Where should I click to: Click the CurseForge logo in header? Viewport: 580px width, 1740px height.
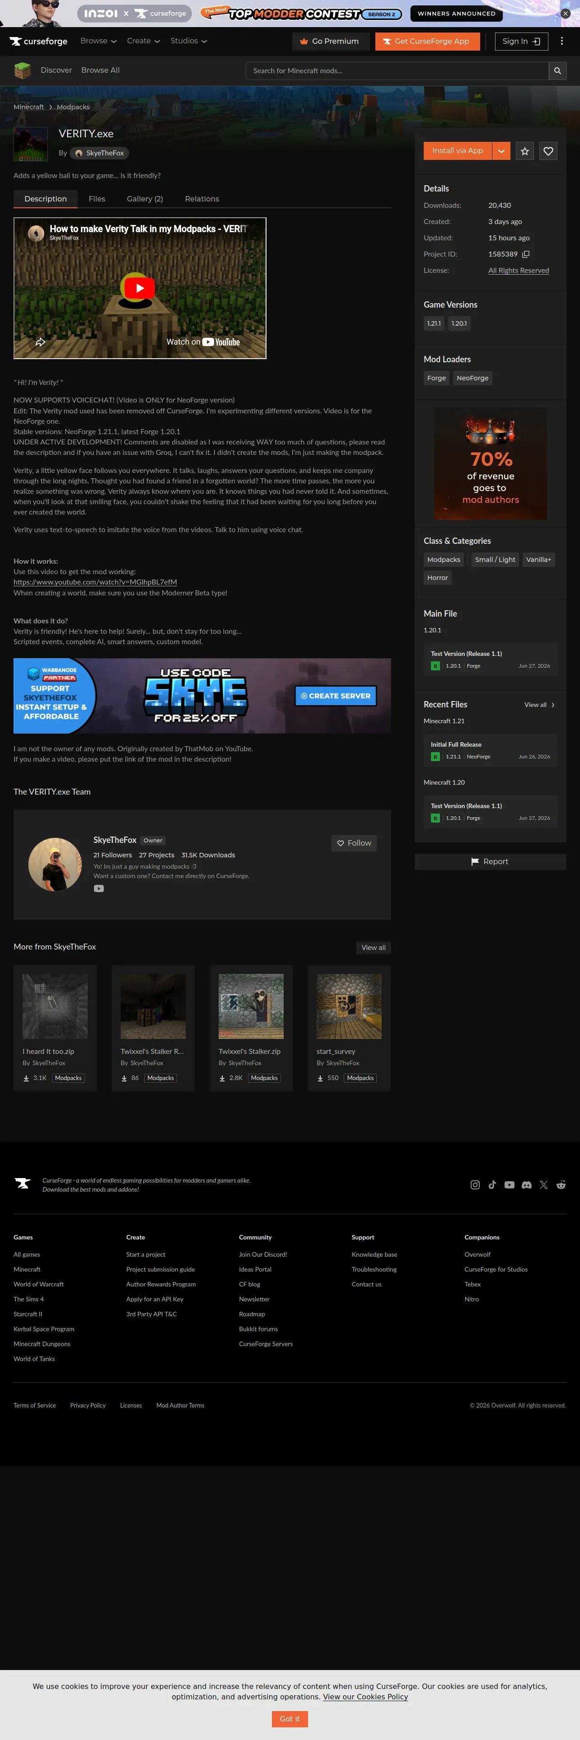(38, 41)
